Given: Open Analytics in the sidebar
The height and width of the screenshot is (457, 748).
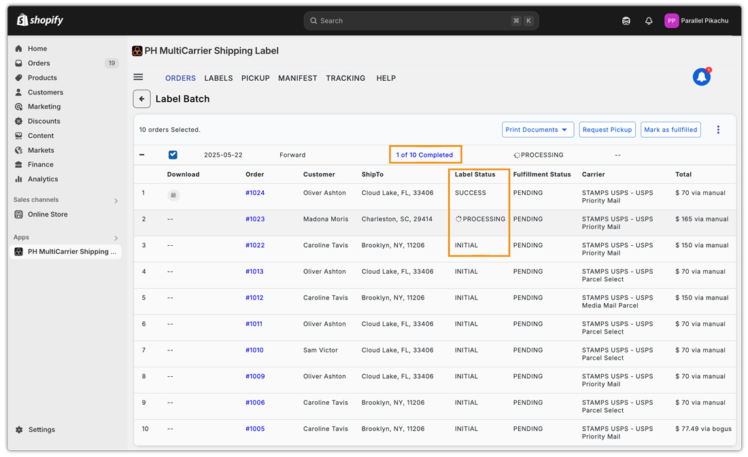Looking at the screenshot, I should pyautogui.click(x=42, y=179).
